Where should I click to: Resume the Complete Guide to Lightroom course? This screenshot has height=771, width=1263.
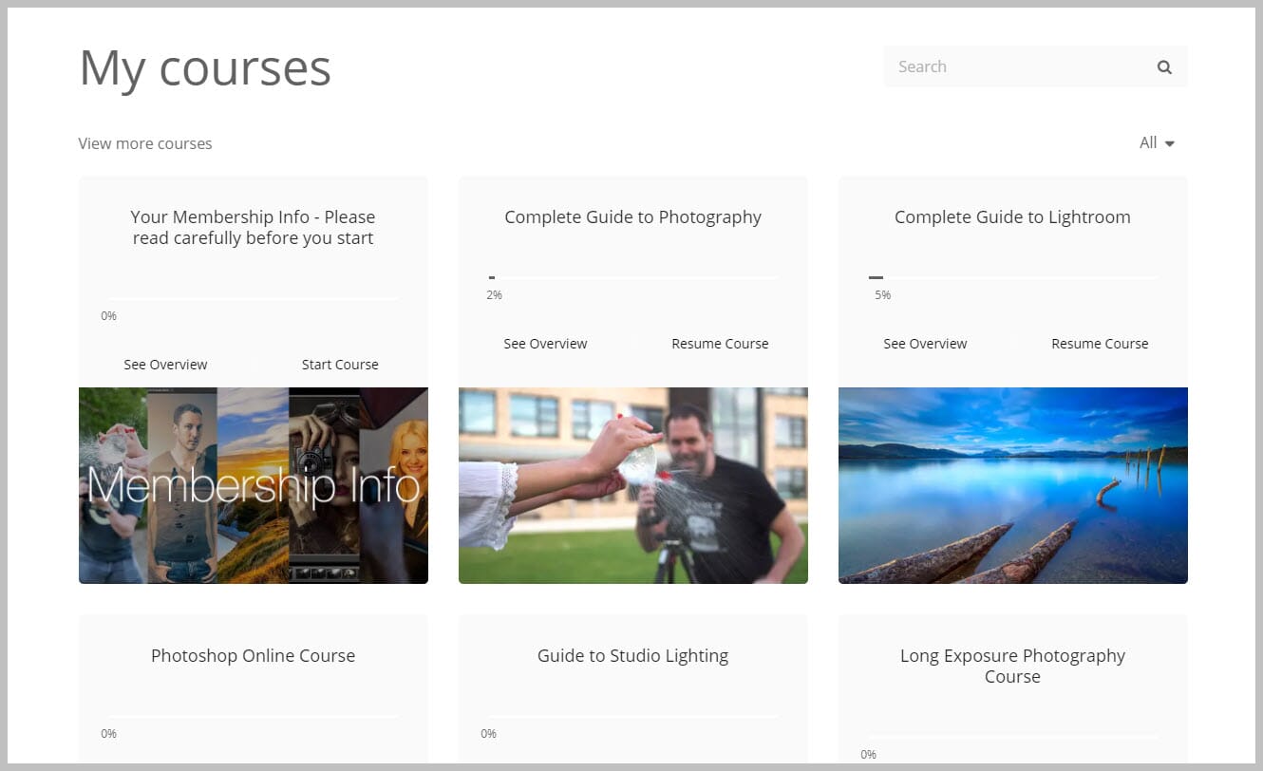click(1100, 344)
